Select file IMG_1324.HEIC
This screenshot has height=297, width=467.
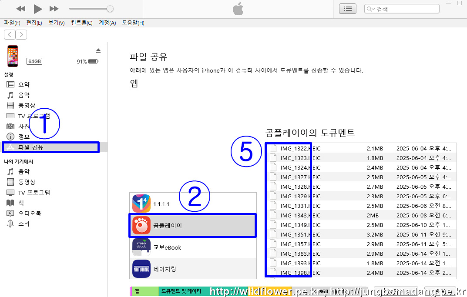[x=300, y=167]
